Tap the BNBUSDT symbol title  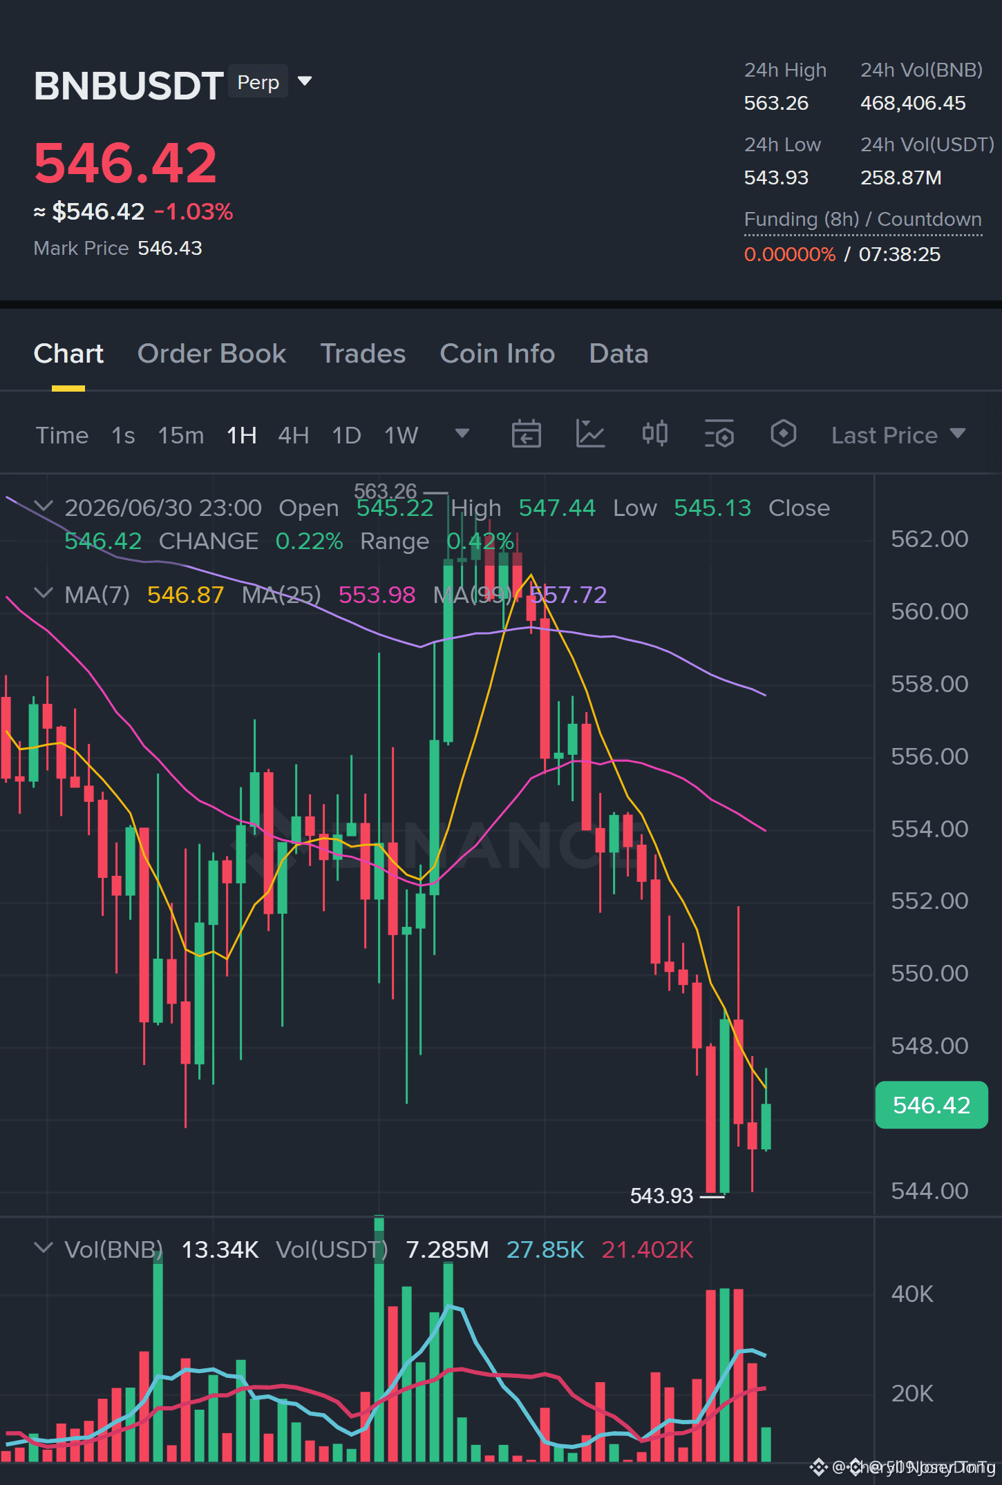click(129, 86)
